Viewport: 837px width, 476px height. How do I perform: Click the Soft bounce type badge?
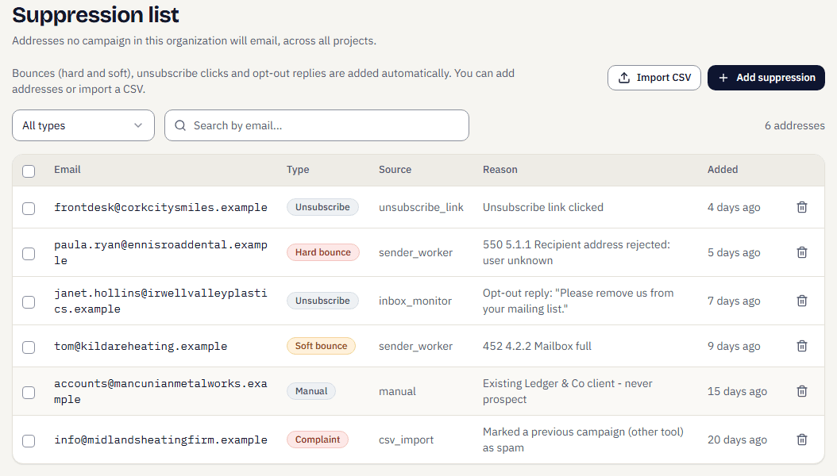[x=322, y=346]
